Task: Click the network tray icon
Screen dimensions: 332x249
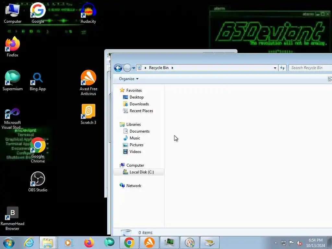Action: coord(283,243)
